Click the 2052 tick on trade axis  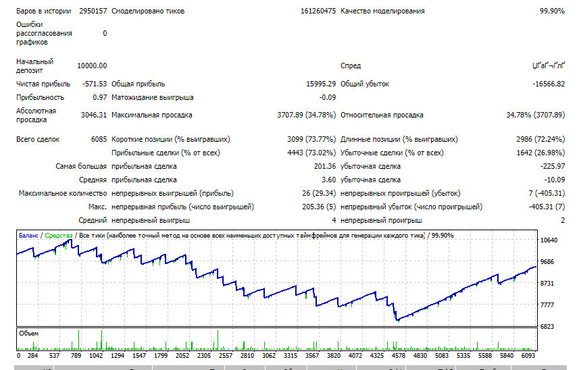(182, 356)
